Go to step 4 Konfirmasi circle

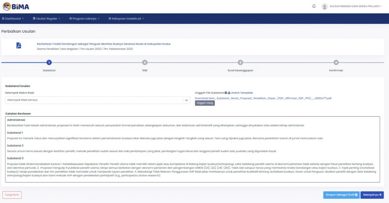(336, 62)
